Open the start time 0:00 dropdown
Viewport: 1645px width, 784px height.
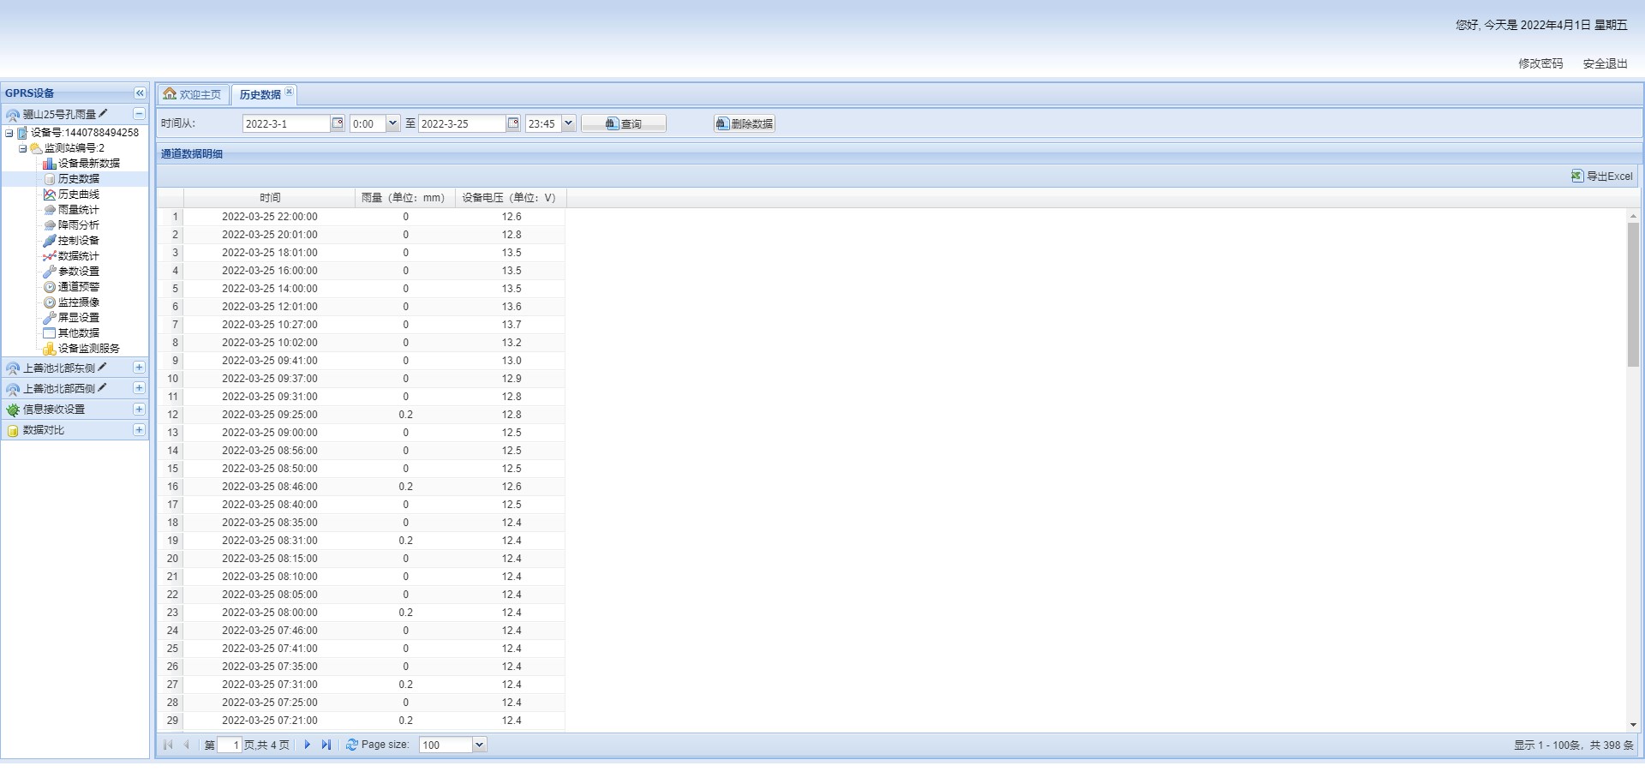coord(392,123)
